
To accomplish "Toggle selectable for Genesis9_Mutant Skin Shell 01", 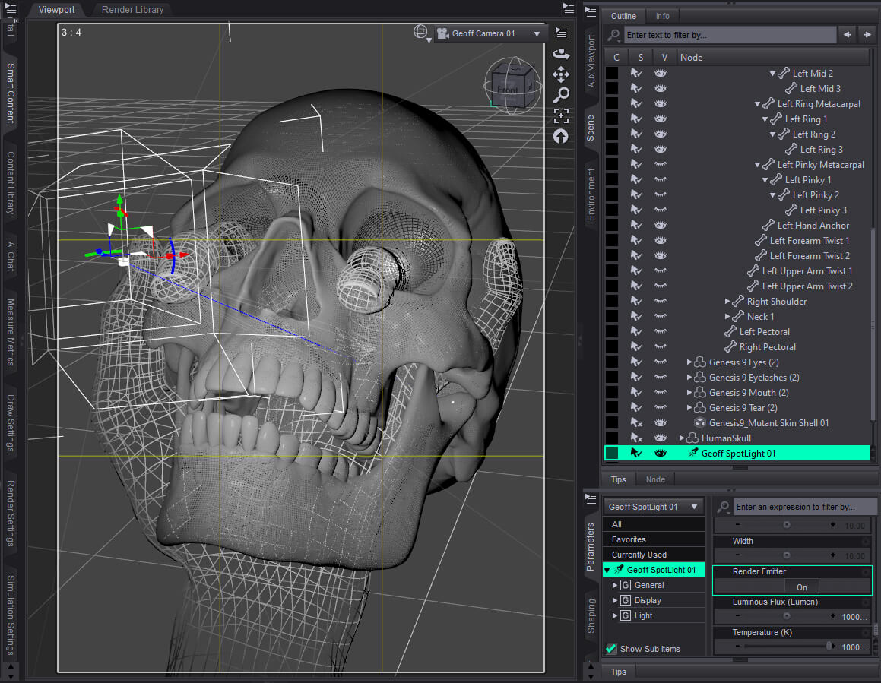I will tap(636, 422).
